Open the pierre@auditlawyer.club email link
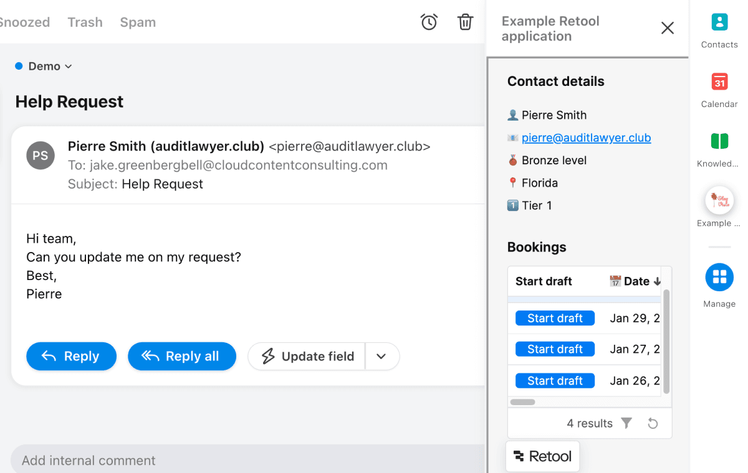 click(x=586, y=138)
